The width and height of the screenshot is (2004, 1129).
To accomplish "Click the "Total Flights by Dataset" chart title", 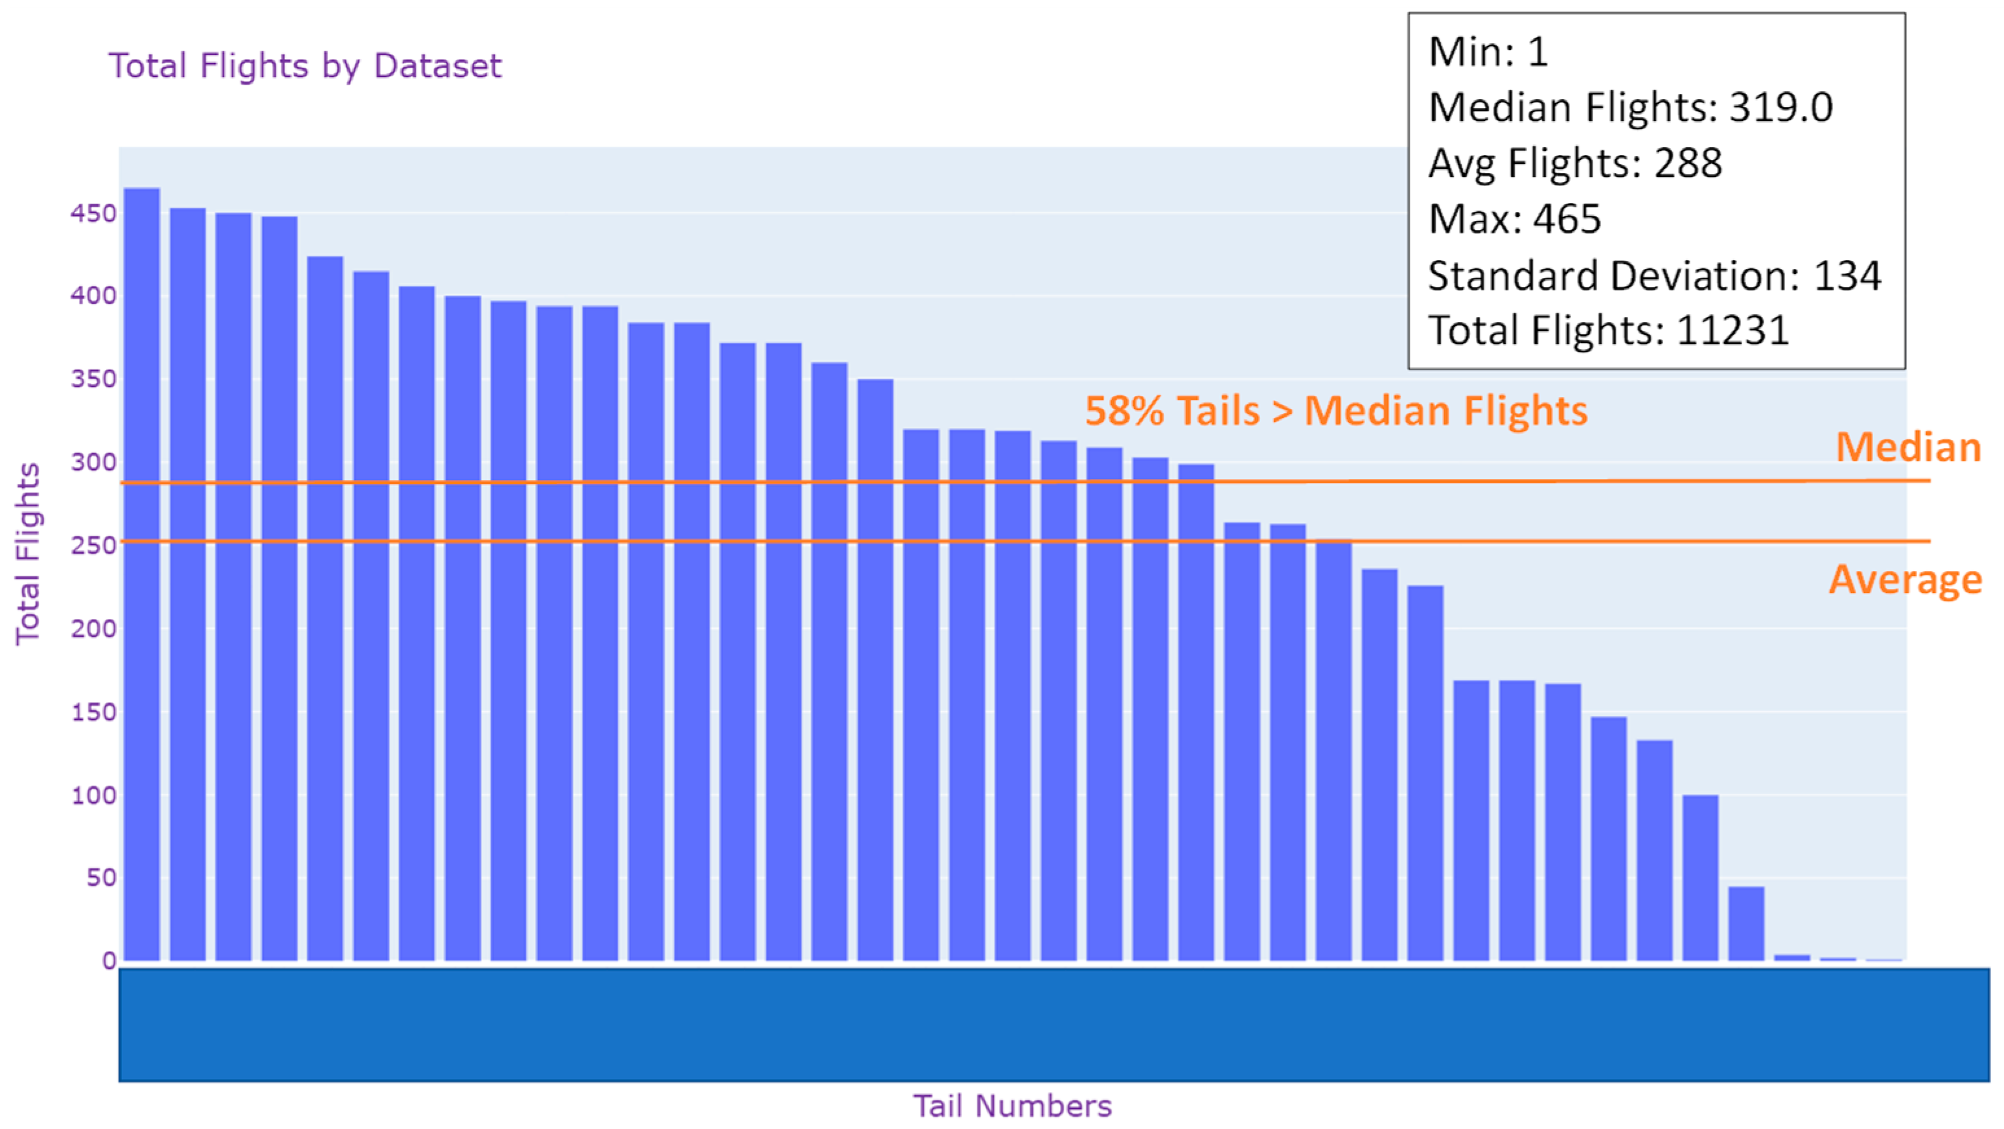I will tap(304, 66).
